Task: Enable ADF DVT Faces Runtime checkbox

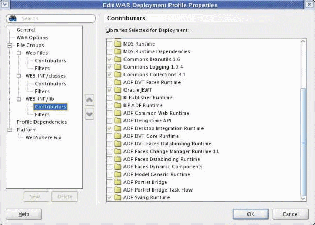Action: click(109, 82)
